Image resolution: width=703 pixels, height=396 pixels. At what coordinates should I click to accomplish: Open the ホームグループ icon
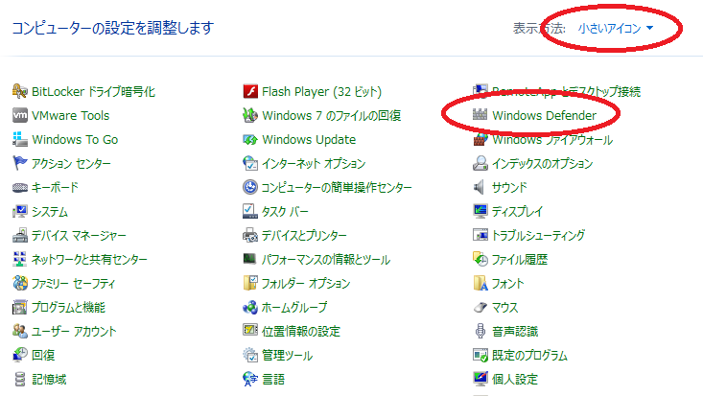tap(250, 307)
